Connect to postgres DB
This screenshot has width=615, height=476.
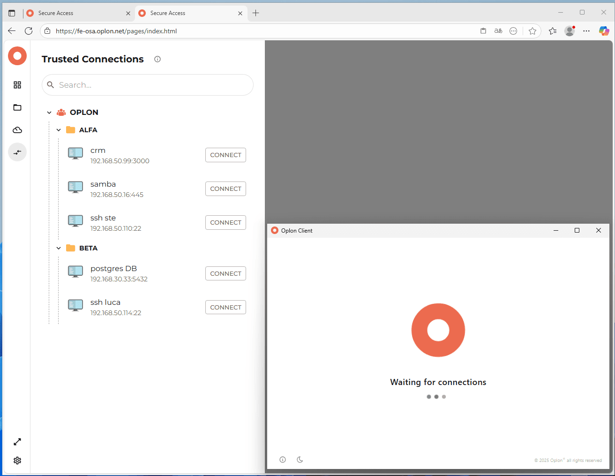coord(225,273)
